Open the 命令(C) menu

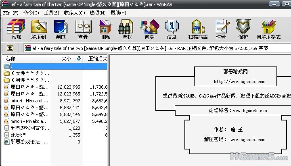pyautogui.click(x=31, y=13)
